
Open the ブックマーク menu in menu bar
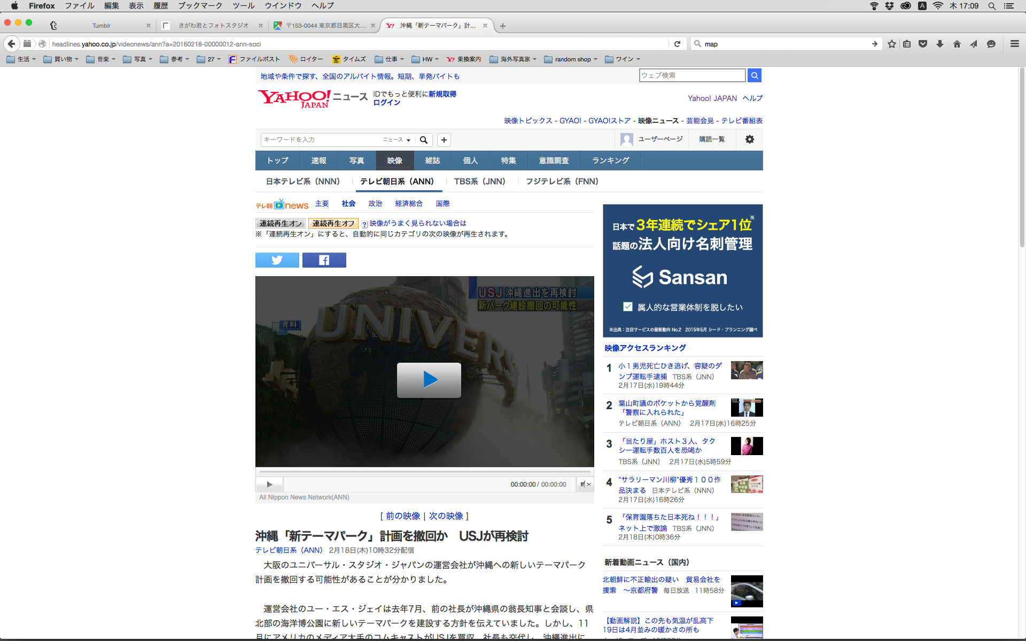[200, 5]
